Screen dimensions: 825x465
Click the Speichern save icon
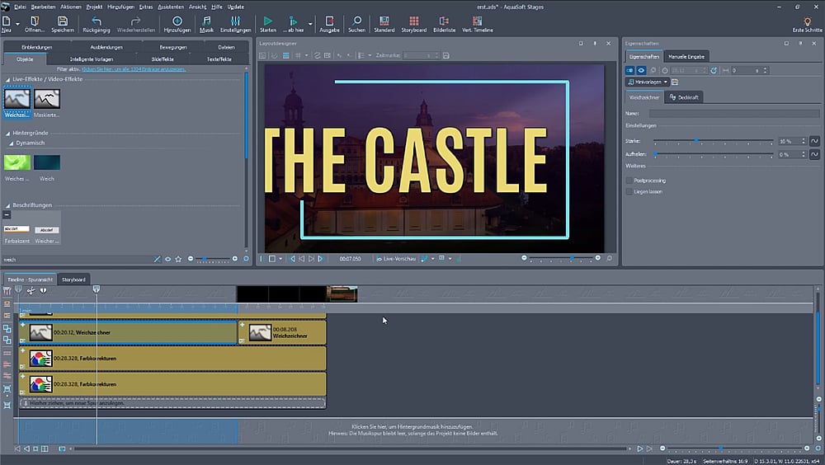(x=63, y=21)
